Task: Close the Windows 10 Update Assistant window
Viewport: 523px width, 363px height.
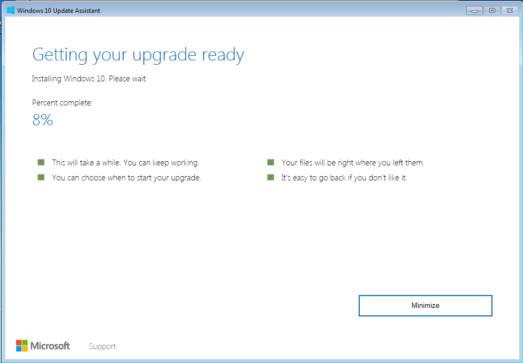Action: [x=510, y=11]
